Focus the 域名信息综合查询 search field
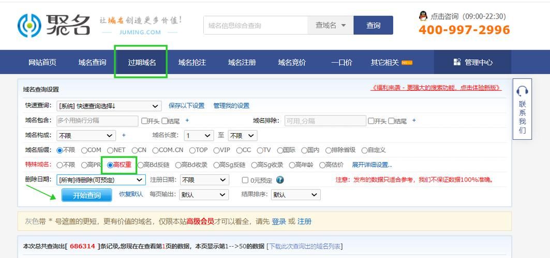 pos(256,25)
